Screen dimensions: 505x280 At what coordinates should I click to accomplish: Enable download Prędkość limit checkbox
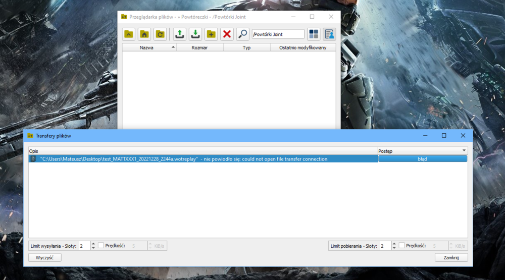click(x=401, y=246)
